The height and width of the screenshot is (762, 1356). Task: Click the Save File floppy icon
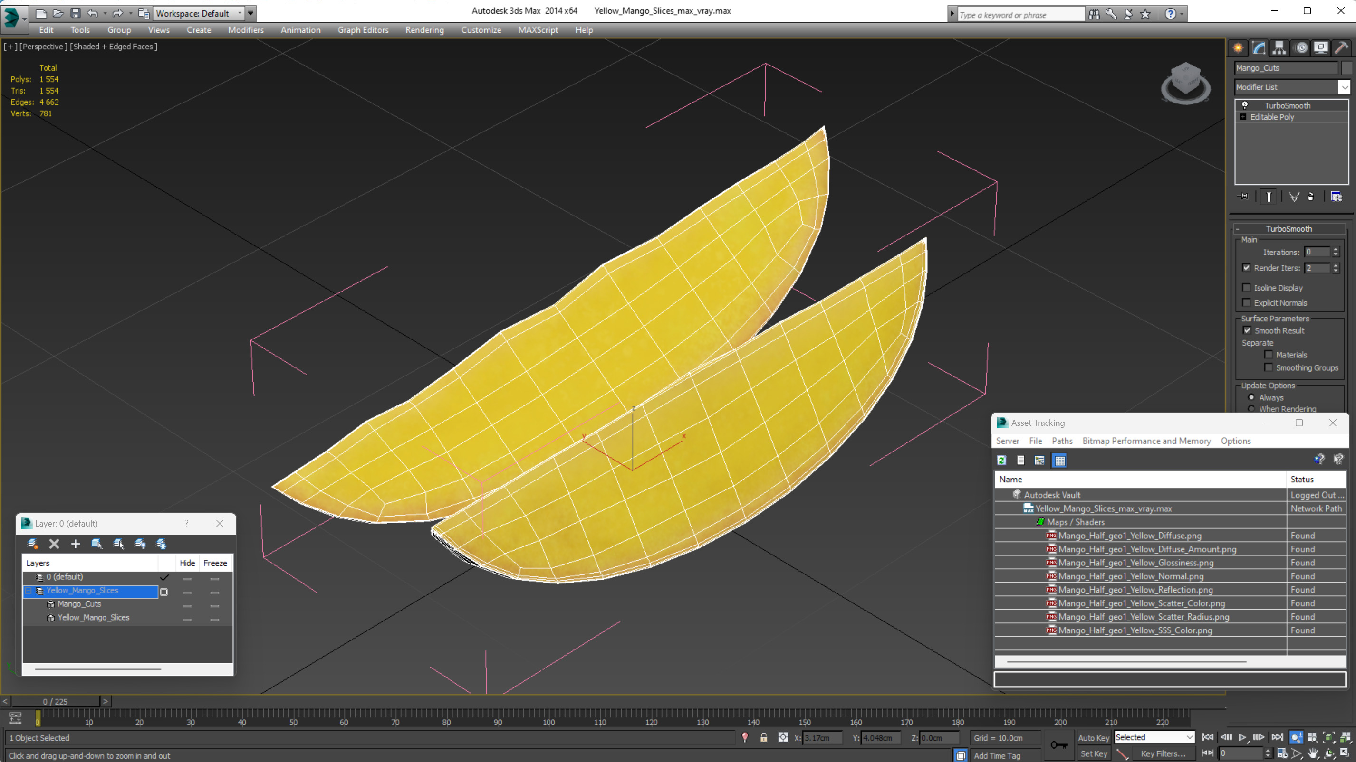click(x=75, y=13)
